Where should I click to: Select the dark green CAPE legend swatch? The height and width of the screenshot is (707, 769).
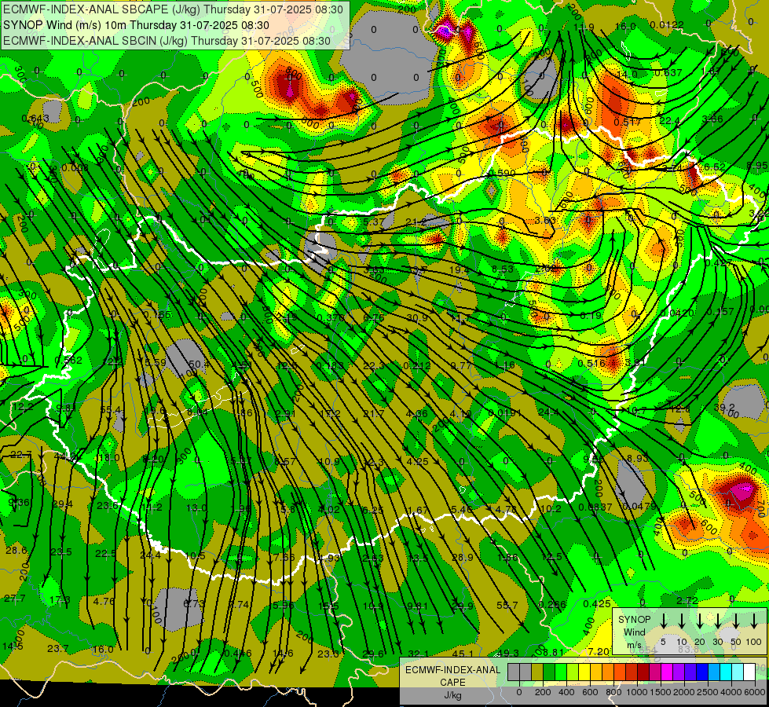pos(549,672)
